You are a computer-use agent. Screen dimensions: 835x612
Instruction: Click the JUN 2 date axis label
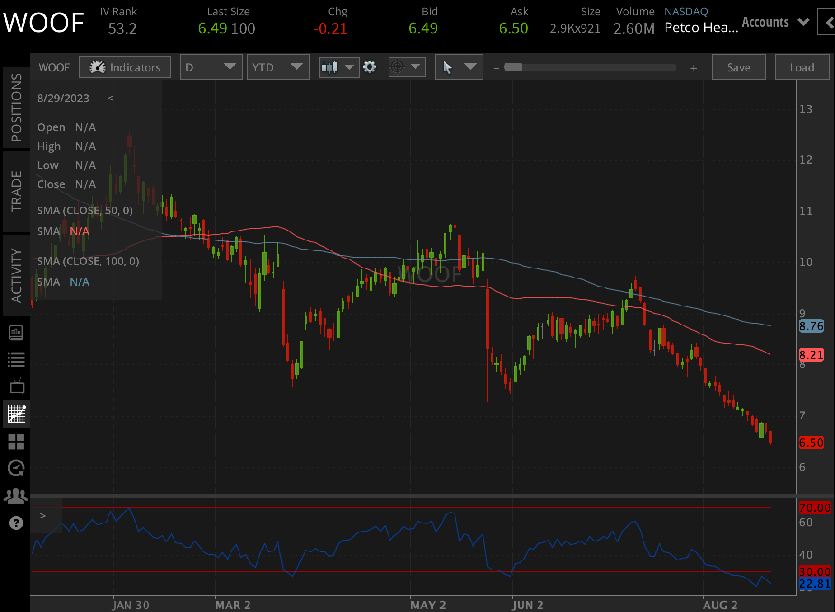tap(528, 605)
